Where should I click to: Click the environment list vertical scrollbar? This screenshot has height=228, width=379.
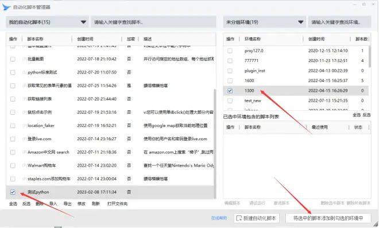pyautogui.click(x=370, y=57)
